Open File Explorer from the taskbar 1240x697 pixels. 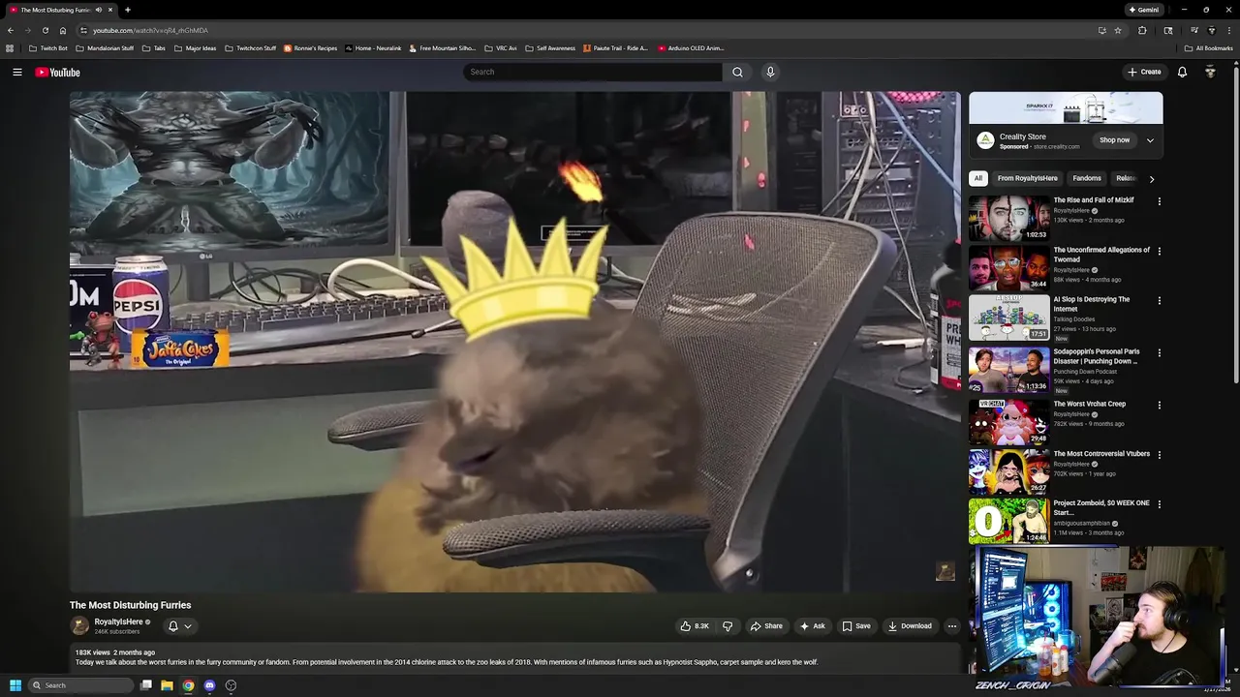[x=167, y=685]
